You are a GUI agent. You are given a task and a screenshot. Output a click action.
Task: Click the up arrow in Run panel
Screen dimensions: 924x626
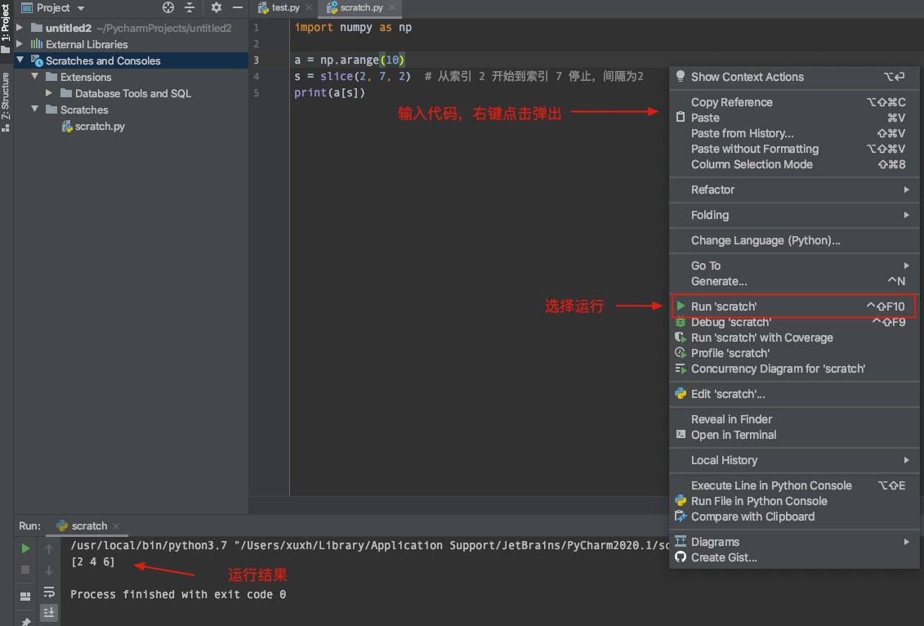click(49, 549)
